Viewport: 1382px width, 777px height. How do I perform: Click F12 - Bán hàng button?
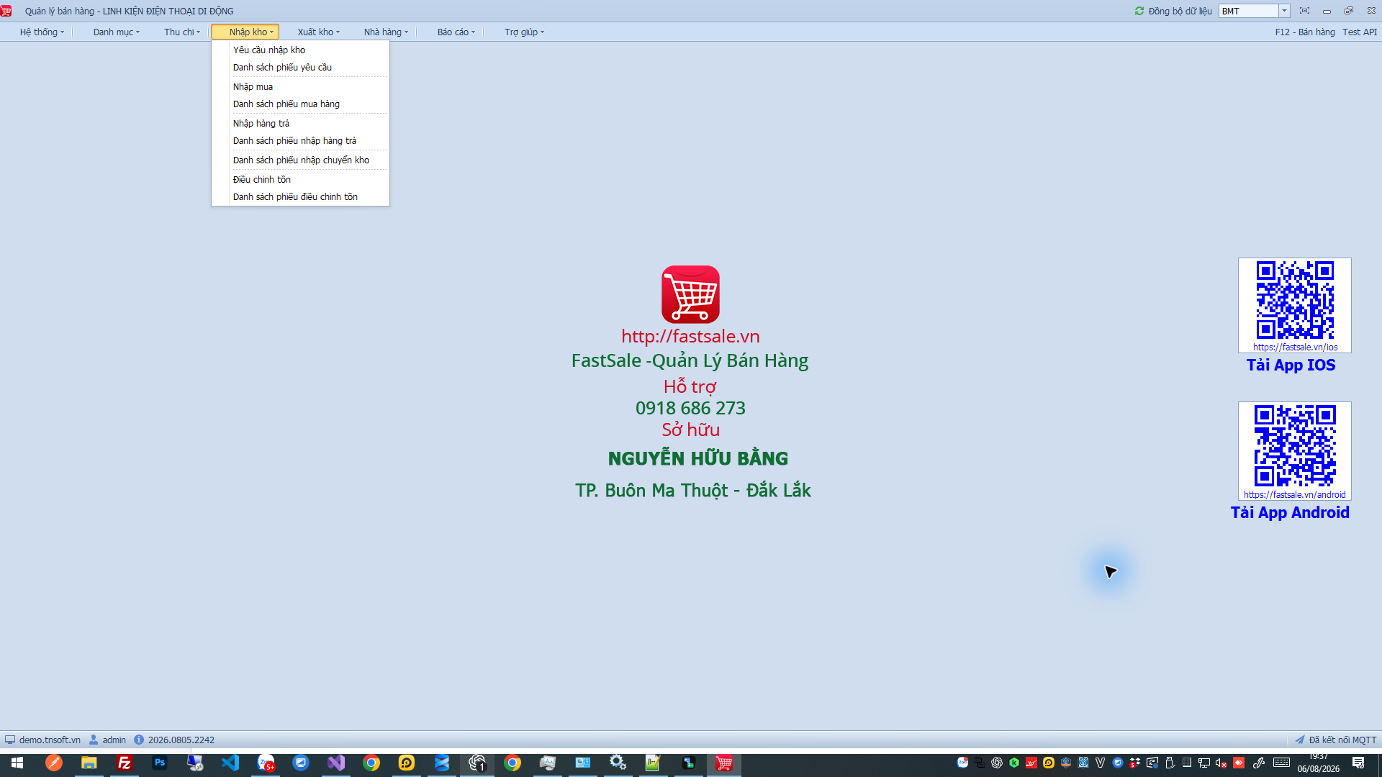tap(1304, 32)
